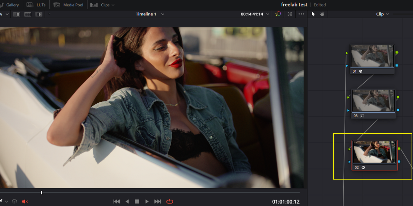
Task: Click the blue key input of node 03
Action: pos(348,110)
